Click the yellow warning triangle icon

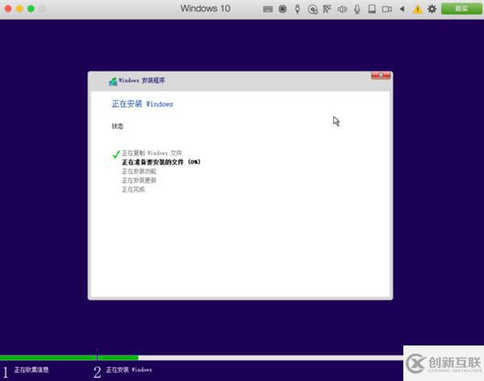[417, 10]
